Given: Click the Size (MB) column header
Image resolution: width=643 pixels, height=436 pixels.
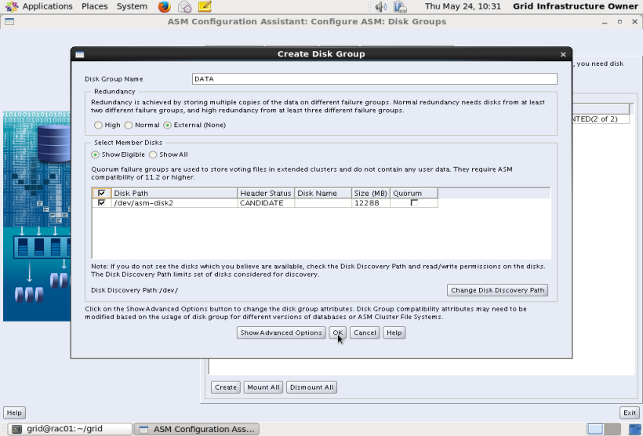Looking at the screenshot, I should [371, 193].
